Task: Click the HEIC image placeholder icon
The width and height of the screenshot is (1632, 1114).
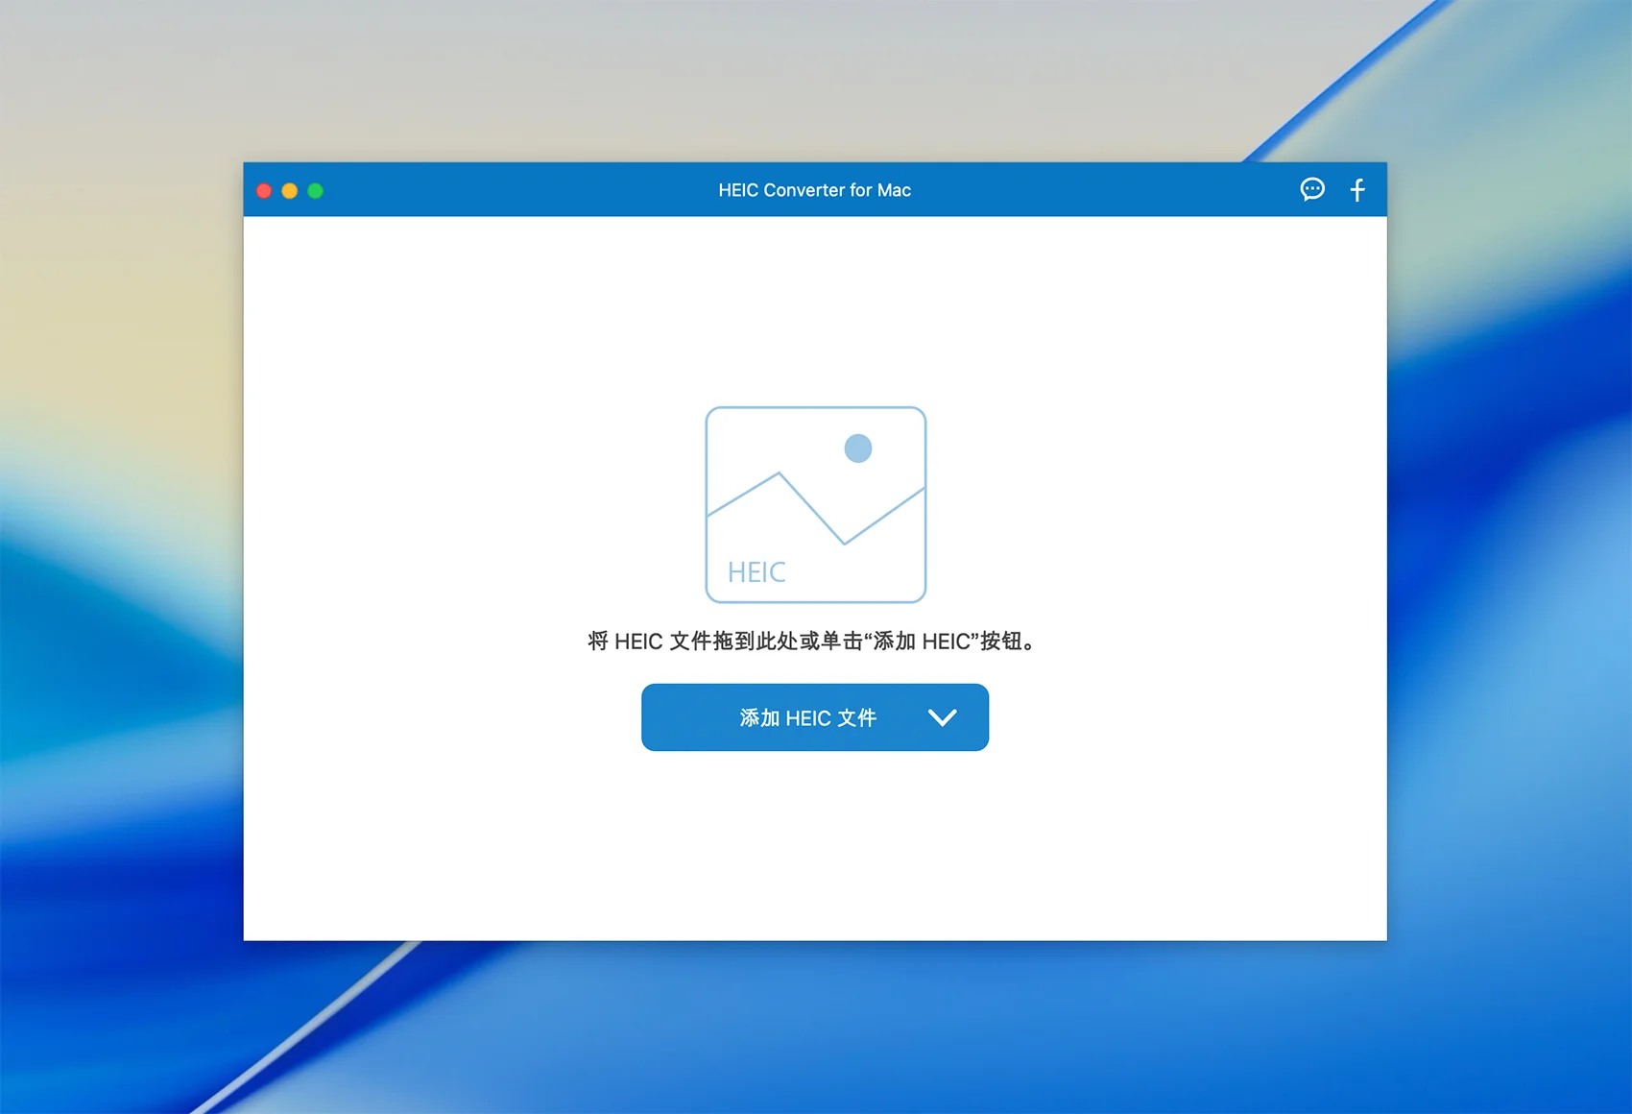Action: point(815,505)
